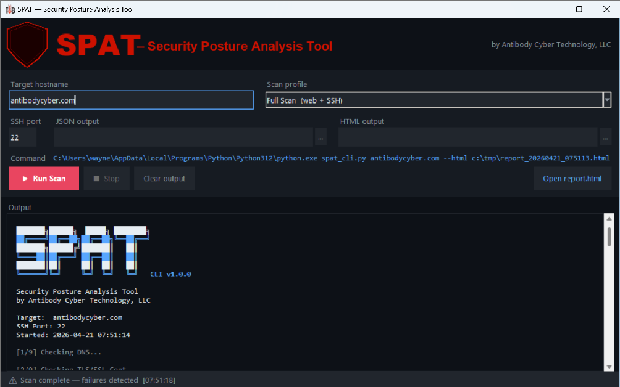Viewport: 620px width, 387px height.
Task: Click into the SSH port field
Action: tap(22, 137)
